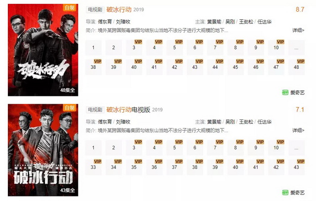Open the 破冰行动电视版 43-episode poster thumbnail
Viewport: 316px width, 201px height.
click(x=43, y=150)
